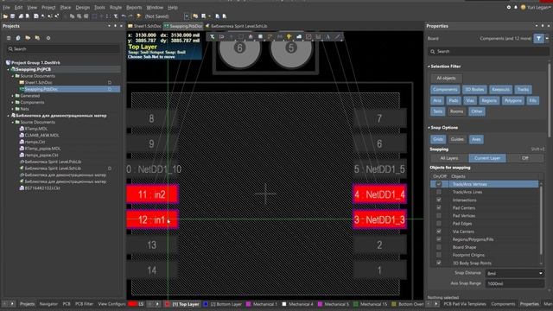The height and width of the screenshot is (311, 553).
Task: Click the open document folder icon in main toolbar
Action: click(x=5, y=16)
